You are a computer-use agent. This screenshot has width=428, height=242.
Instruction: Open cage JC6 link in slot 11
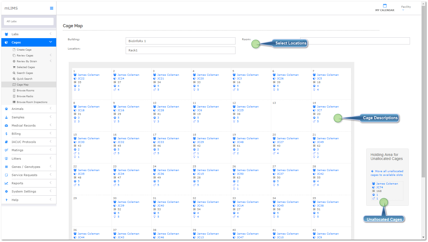pyautogui.click(x=199, y=110)
